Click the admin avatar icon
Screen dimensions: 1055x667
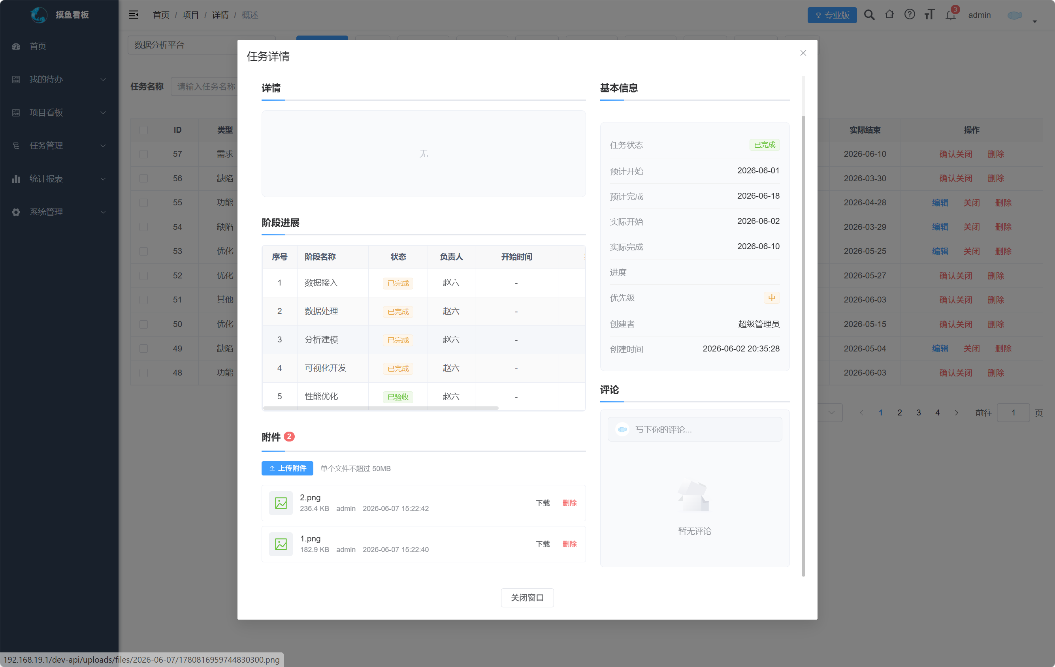(x=1015, y=15)
